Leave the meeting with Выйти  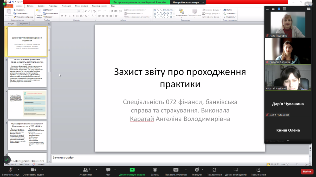click(307, 171)
